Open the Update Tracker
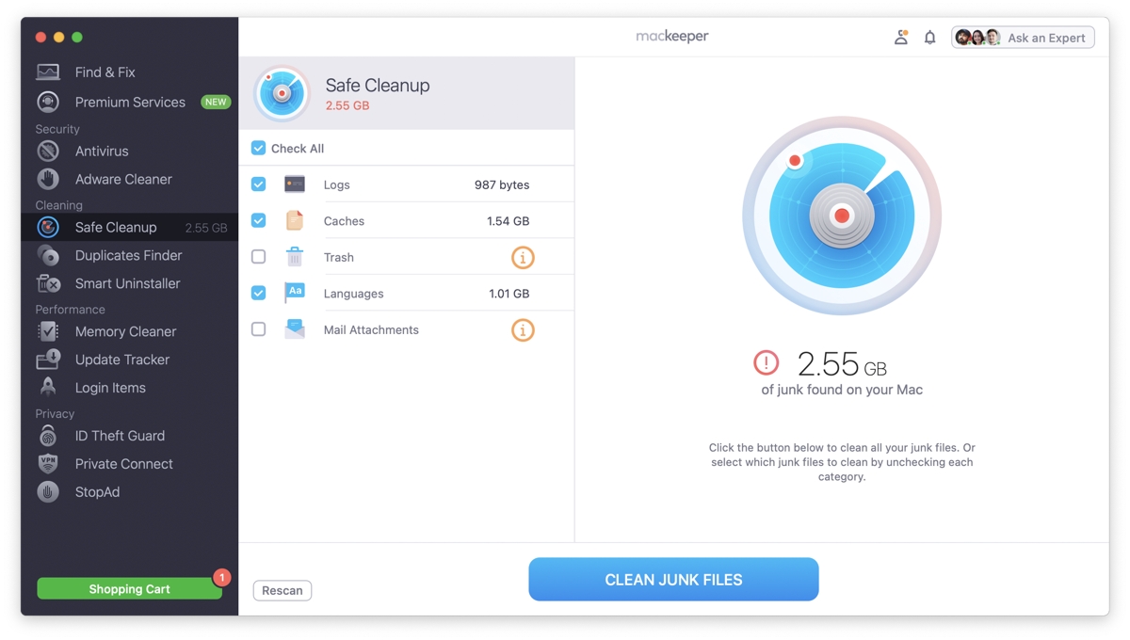Screen dimensions: 1130x640 point(123,360)
